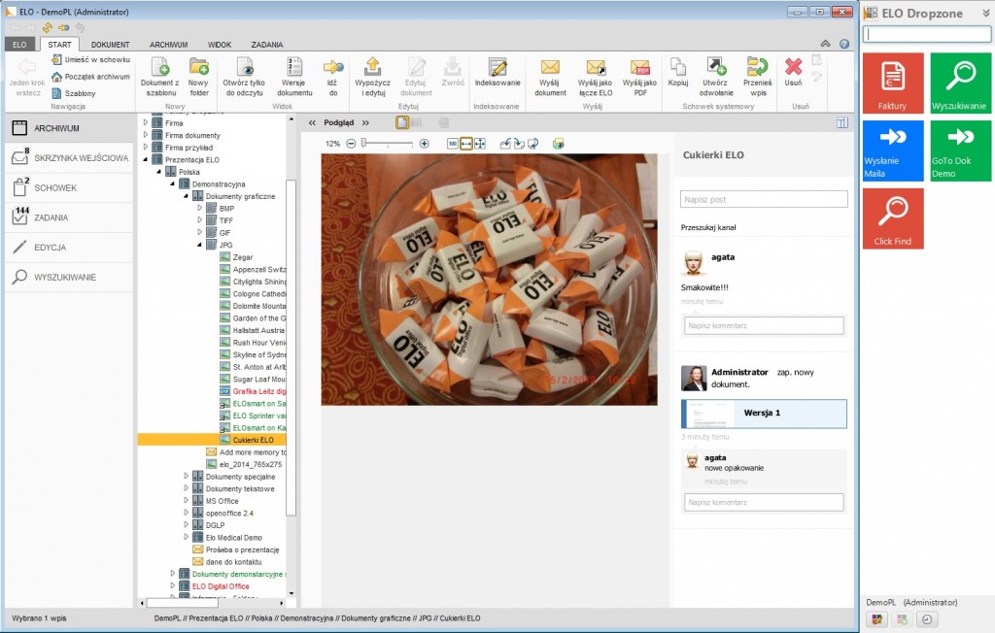Switch to the DOKUMENT ribbon tab
Viewport: 995px width, 633px height.
click(x=111, y=45)
